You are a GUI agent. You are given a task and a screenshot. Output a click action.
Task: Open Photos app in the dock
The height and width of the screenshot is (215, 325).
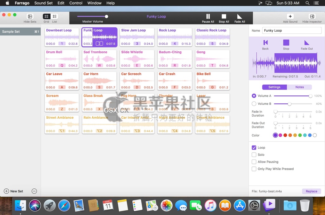(x=166, y=205)
